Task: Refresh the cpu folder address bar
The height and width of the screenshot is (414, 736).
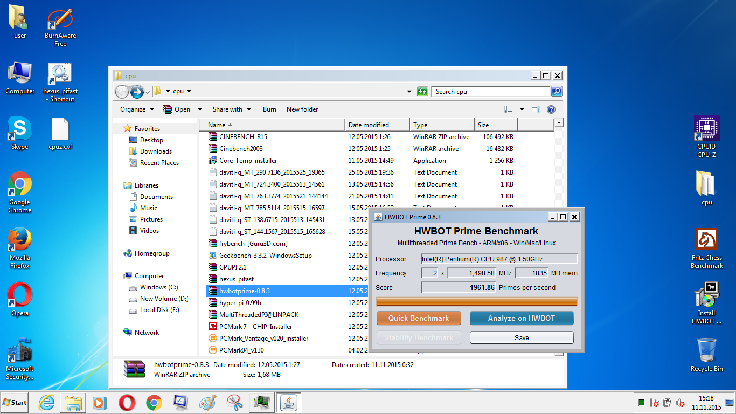Action: click(x=422, y=92)
